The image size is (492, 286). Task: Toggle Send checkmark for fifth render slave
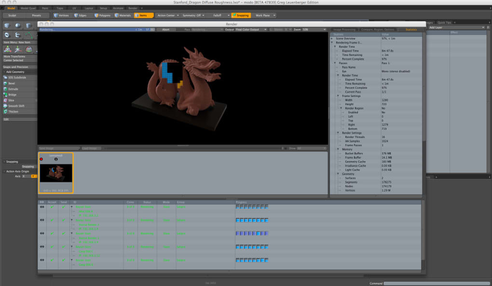[64, 260]
